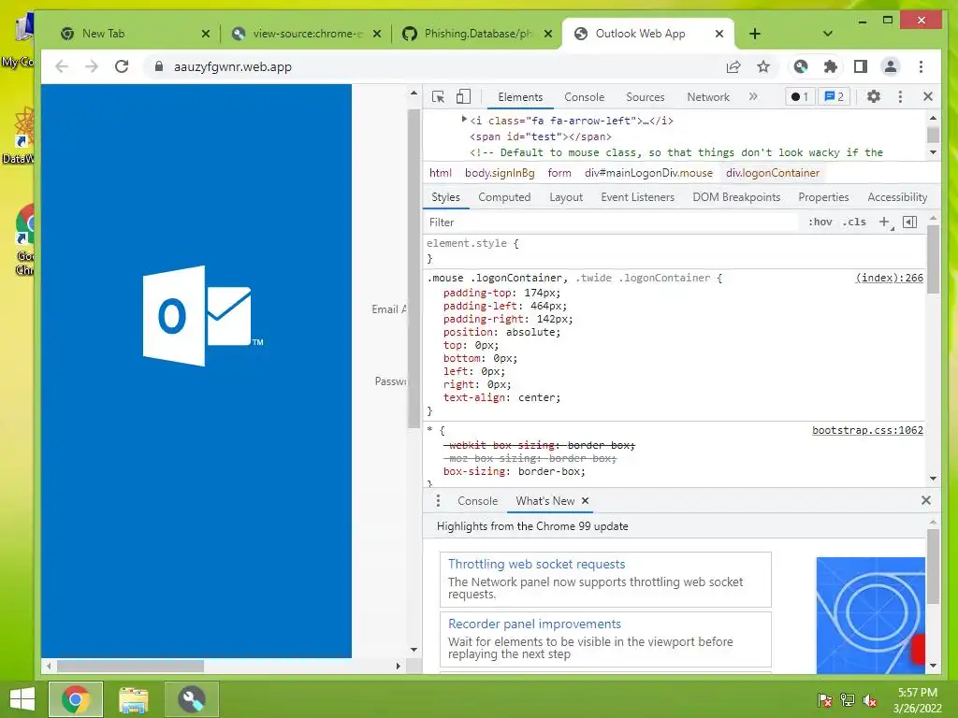Image resolution: width=958 pixels, height=718 pixels.
Task: Select the inspect element picker icon
Action: (x=438, y=96)
